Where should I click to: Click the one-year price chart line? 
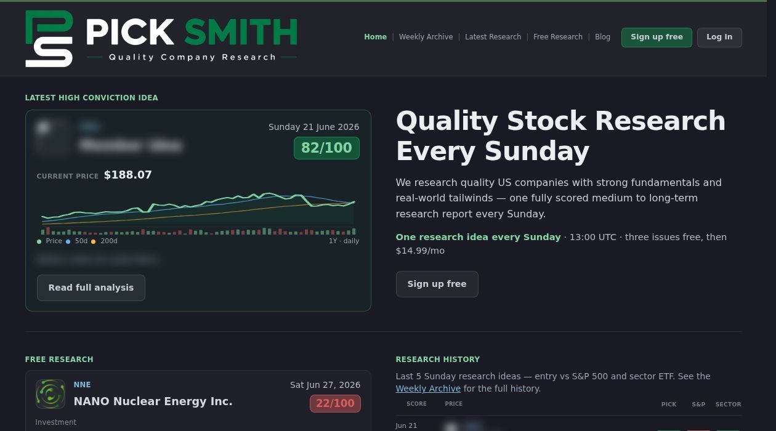coord(198,208)
